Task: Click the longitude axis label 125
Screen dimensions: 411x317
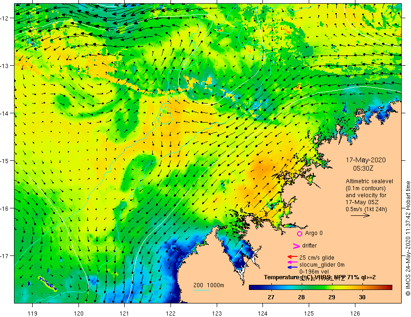Action: (x=309, y=313)
